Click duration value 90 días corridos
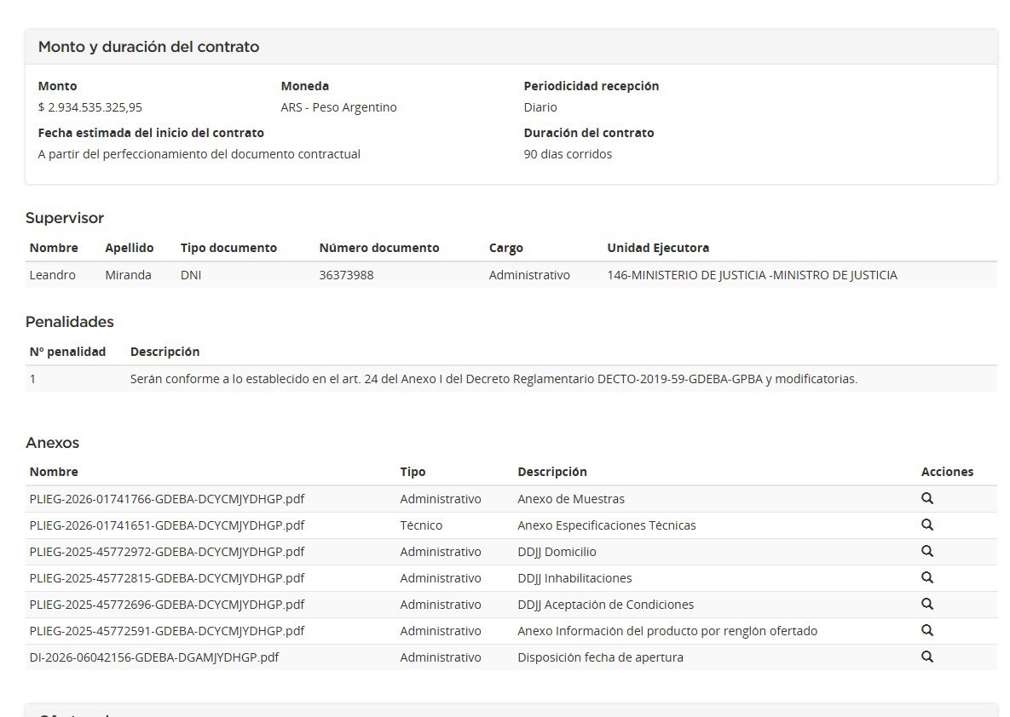Screen dimensions: 1010x717 (x=568, y=154)
